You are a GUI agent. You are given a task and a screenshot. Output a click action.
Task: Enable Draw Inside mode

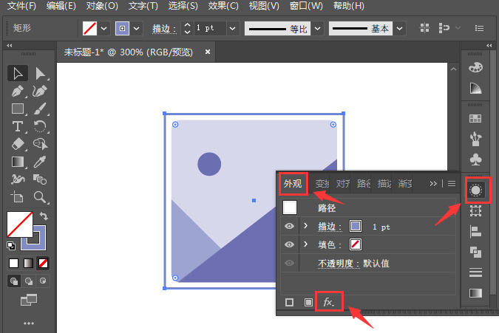[43, 281]
